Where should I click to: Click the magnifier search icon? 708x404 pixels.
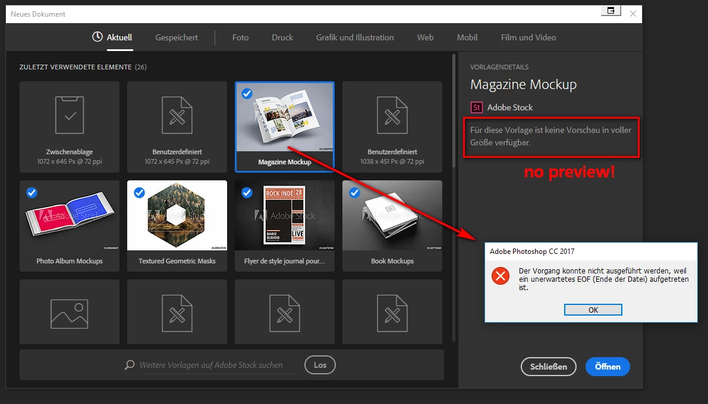(x=130, y=365)
